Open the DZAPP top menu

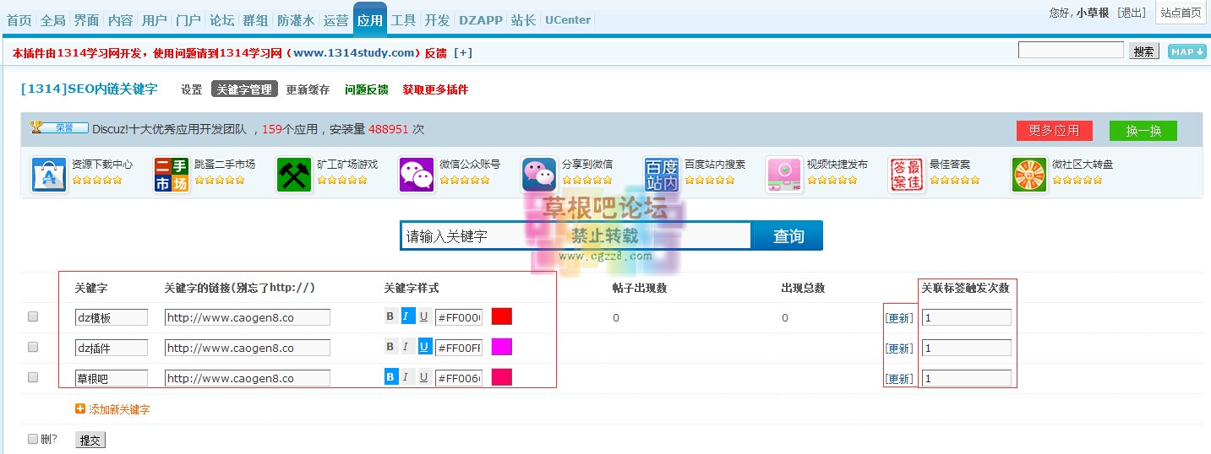480,20
